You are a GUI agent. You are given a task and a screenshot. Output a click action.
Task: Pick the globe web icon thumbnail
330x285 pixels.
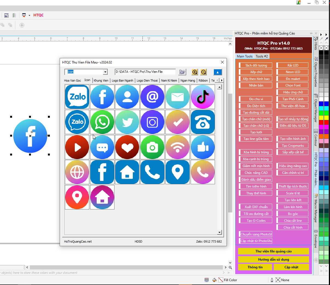pos(77,172)
